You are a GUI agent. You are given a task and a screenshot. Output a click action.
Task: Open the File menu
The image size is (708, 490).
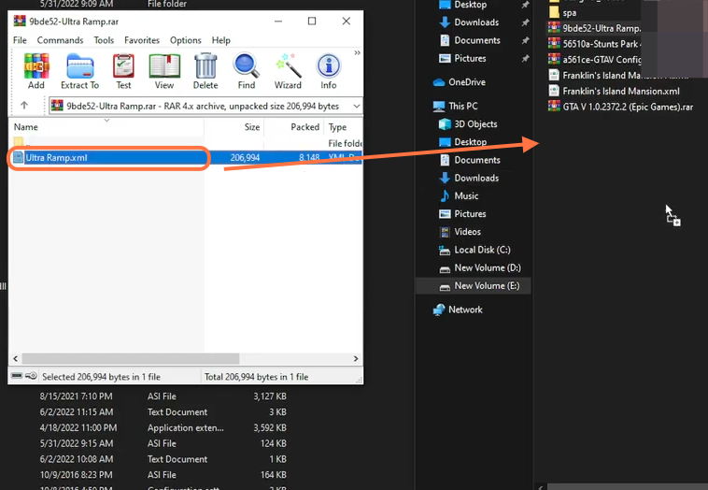click(20, 40)
